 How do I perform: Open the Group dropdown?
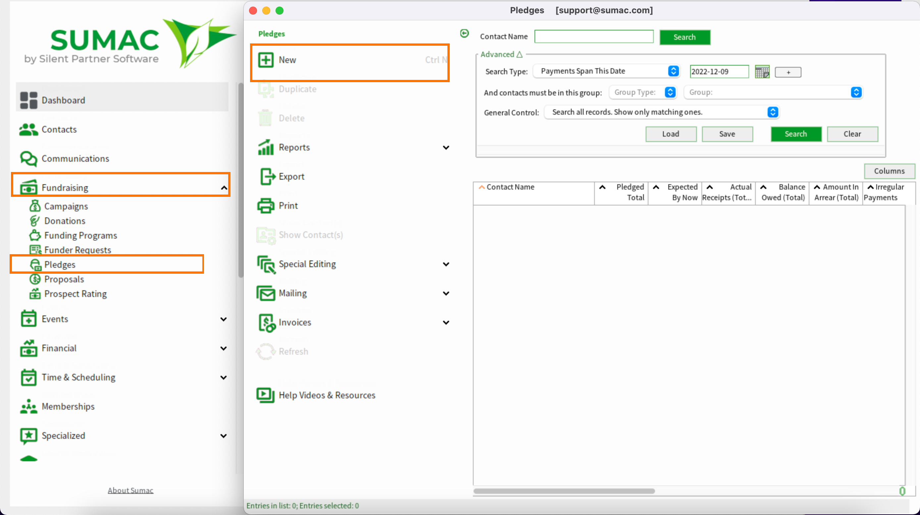(x=773, y=92)
